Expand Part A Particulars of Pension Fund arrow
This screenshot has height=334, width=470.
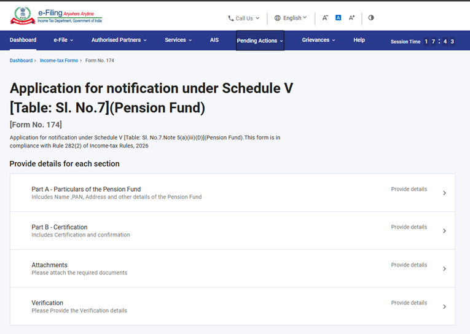click(444, 193)
